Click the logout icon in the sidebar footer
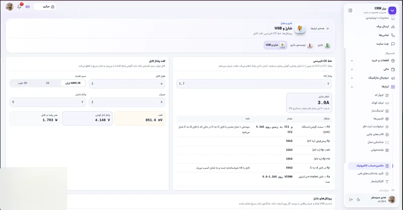This screenshot has height=210, width=403. (351, 199)
